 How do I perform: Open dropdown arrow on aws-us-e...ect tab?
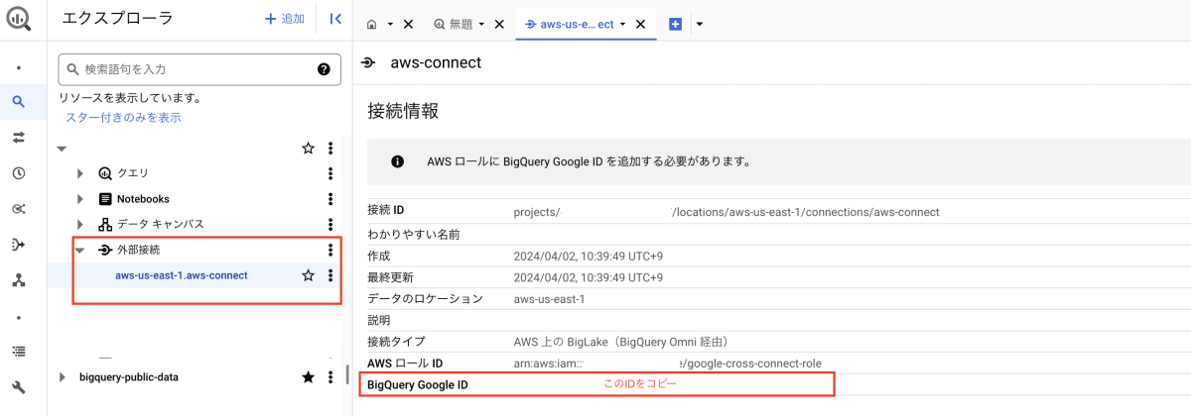point(622,24)
